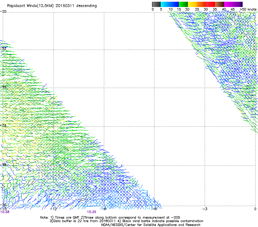258x227 pixels.
Task: Click the '-6' longitude axis label
Action: (x=154, y=209)
